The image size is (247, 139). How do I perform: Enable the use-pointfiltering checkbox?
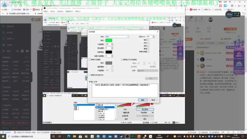click(x=148, y=52)
